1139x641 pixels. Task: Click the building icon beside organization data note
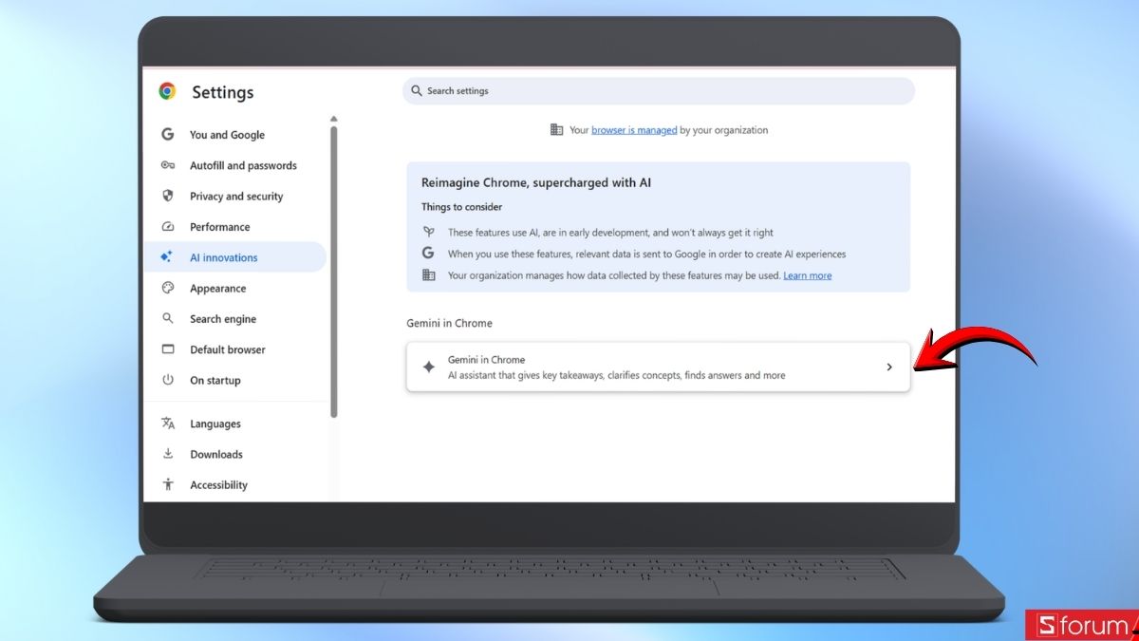point(428,275)
